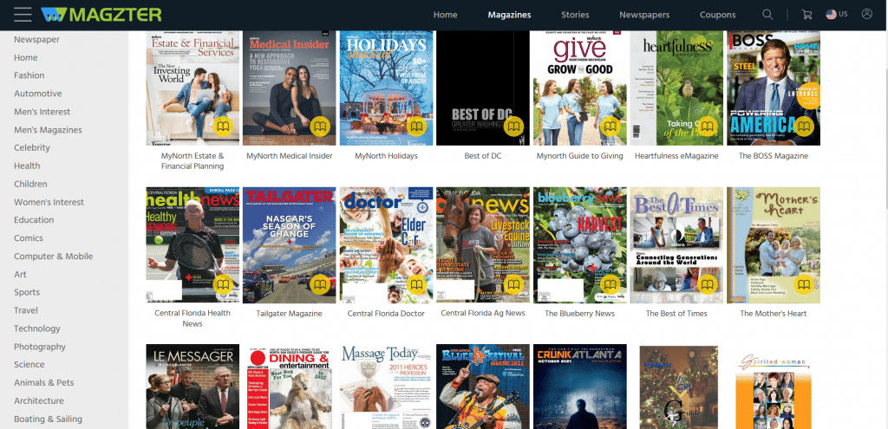
Task: Open the Men's Magazines category
Action: tap(49, 130)
